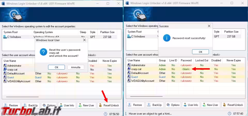This screenshot has width=248, height=116.
Task: Click Restore button in right window
Action: point(136,105)
